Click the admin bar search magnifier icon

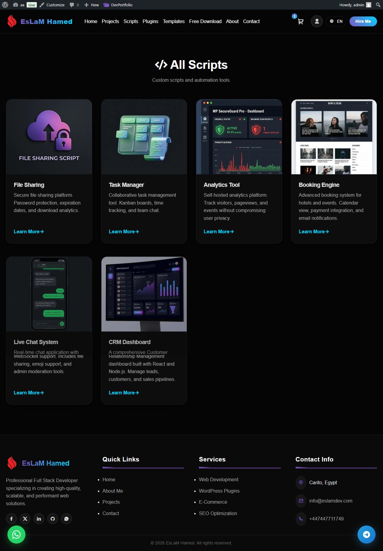pos(379,5)
